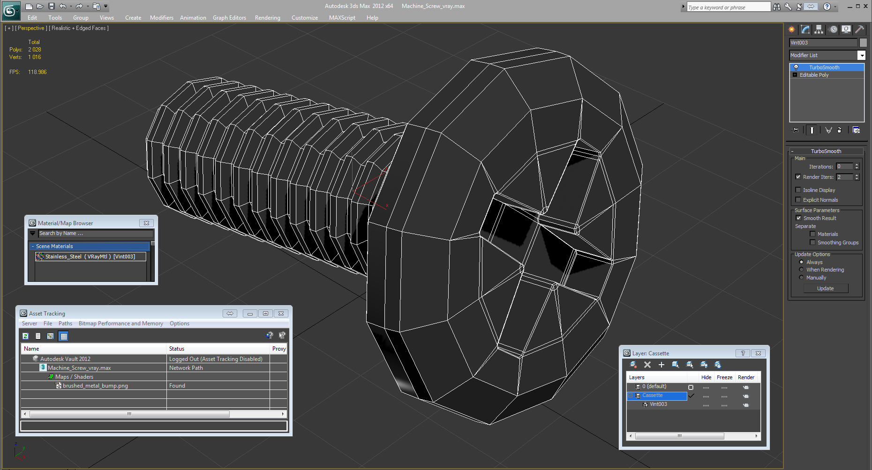Select the Manually update option
The image size is (872, 470).
tap(802, 278)
